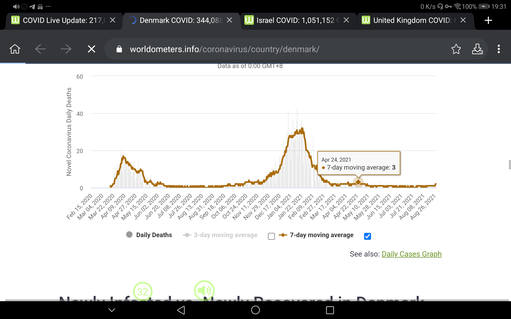Viewport: 511px width, 319px height.
Task: Tap the green speaker floating icon
Action: pyautogui.click(x=204, y=291)
